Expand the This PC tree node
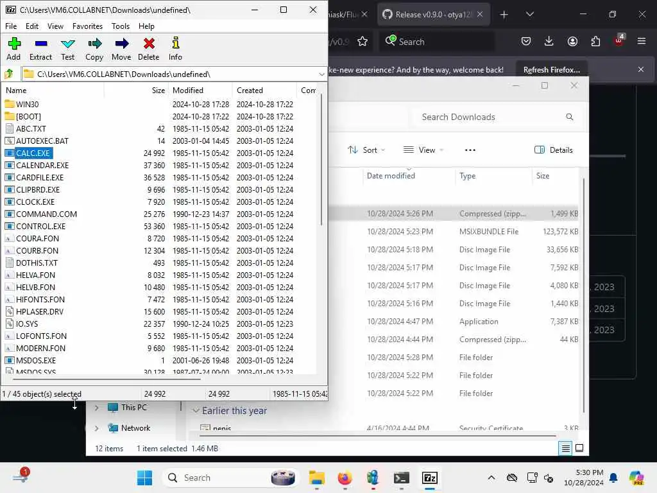The height and width of the screenshot is (493, 657). [x=97, y=408]
